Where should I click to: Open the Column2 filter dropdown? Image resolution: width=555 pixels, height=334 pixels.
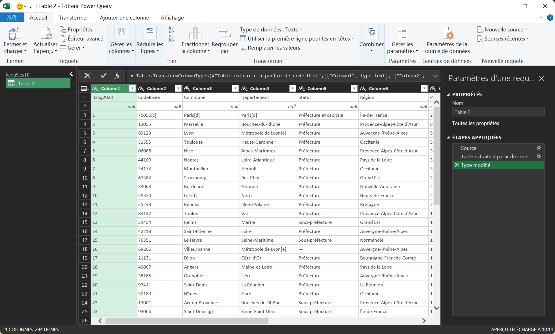(178, 88)
